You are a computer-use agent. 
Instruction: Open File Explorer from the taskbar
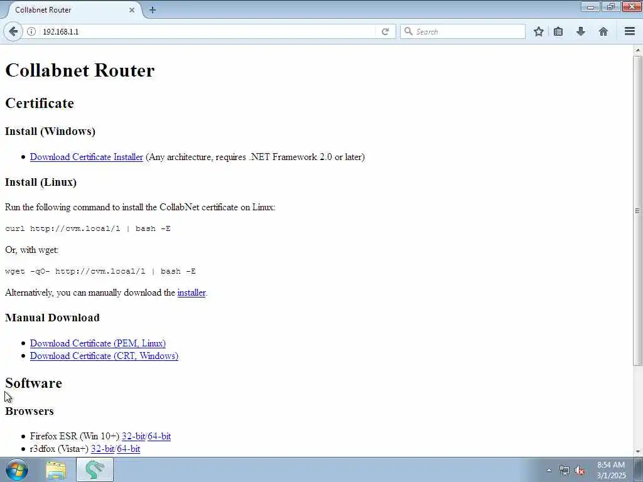[x=56, y=470]
